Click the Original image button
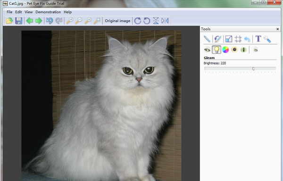 click(x=117, y=21)
